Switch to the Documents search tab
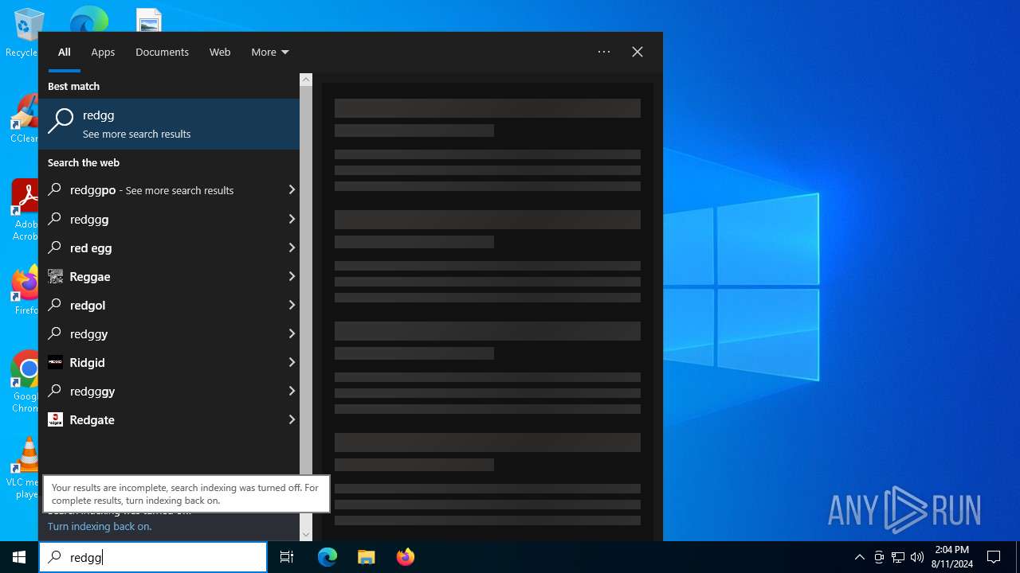 (162, 52)
